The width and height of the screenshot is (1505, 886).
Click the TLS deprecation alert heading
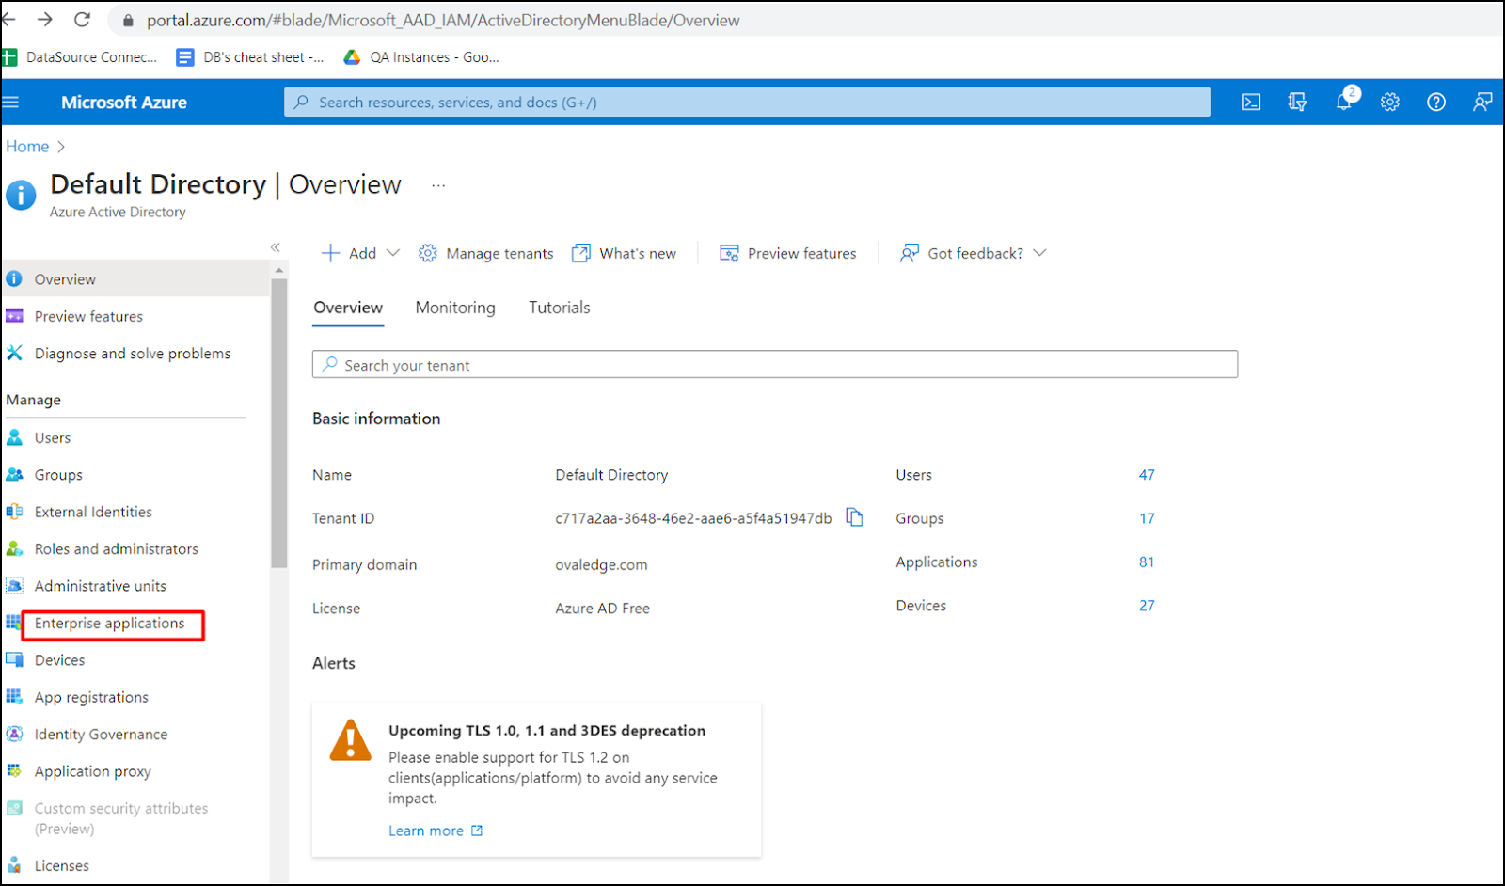pyautogui.click(x=547, y=730)
